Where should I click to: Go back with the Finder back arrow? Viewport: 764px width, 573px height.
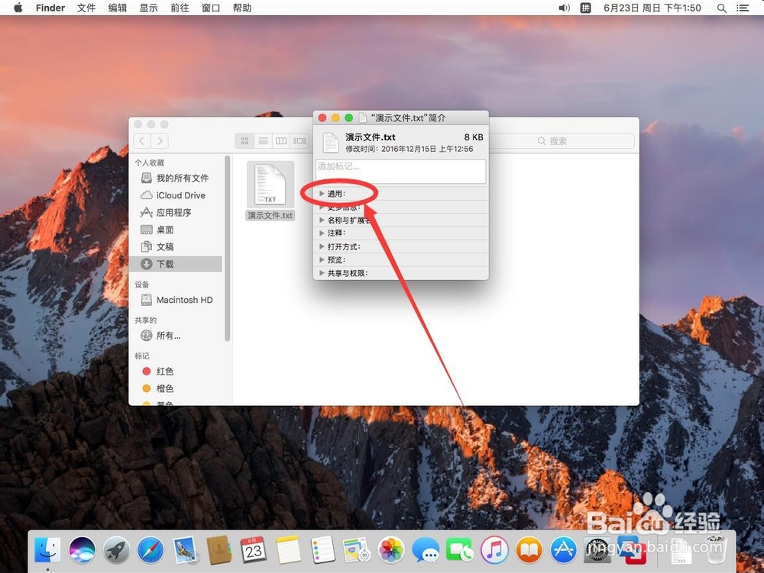click(142, 141)
